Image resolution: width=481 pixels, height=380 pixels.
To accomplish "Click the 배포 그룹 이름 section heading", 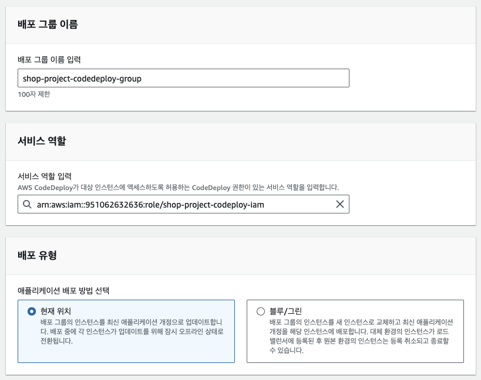I will pos(48,24).
